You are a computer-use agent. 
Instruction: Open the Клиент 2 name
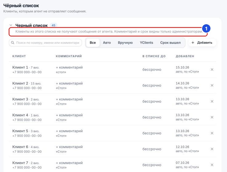tap(20, 83)
